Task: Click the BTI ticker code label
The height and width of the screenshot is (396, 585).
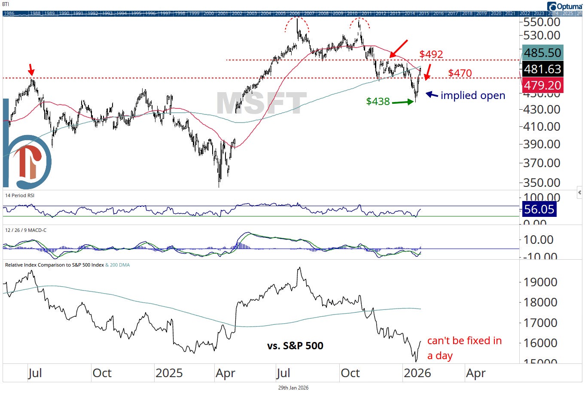Action: click(6, 4)
